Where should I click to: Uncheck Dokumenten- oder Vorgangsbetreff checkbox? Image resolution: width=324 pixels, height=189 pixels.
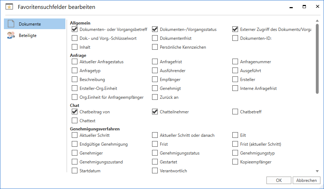[75, 29]
